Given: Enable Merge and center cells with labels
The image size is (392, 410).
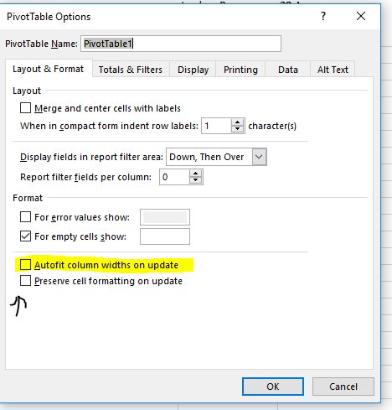Looking at the screenshot, I should click(25, 108).
